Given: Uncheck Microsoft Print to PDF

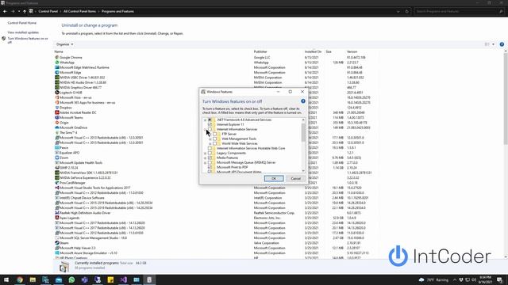Looking at the screenshot, I should tap(210, 167).
